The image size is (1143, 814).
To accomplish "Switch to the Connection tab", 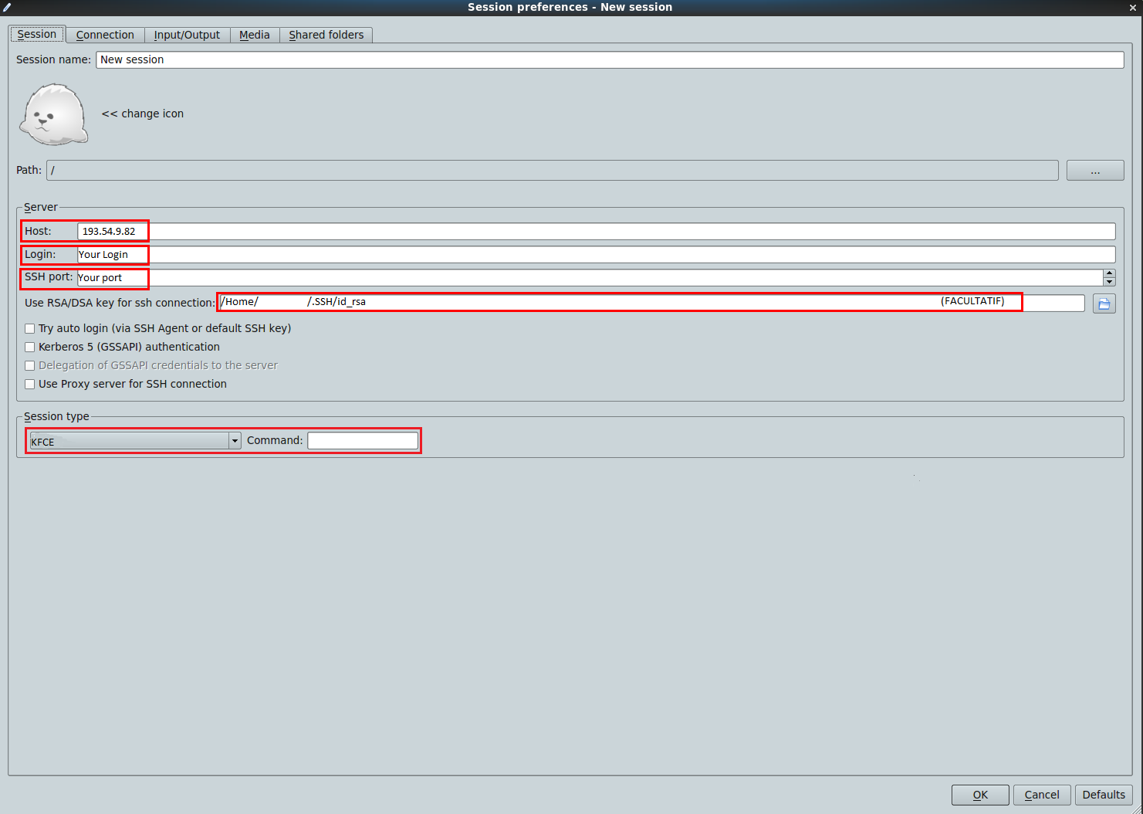I will tap(105, 35).
